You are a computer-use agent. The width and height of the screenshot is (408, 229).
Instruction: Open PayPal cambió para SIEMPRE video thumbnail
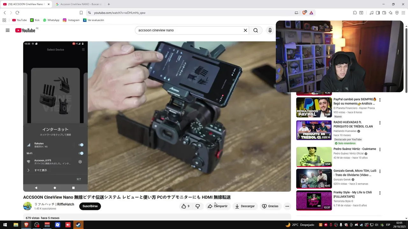point(314,107)
